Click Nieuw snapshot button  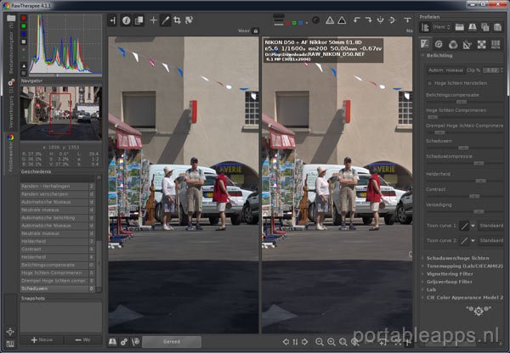[x=42, y=339]
